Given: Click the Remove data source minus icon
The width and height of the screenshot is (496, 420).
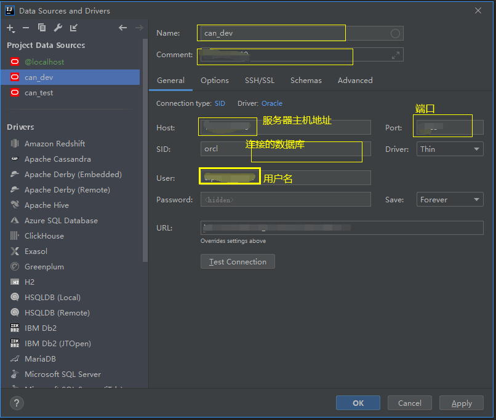Looking at the screenshot, I should 26,28.
